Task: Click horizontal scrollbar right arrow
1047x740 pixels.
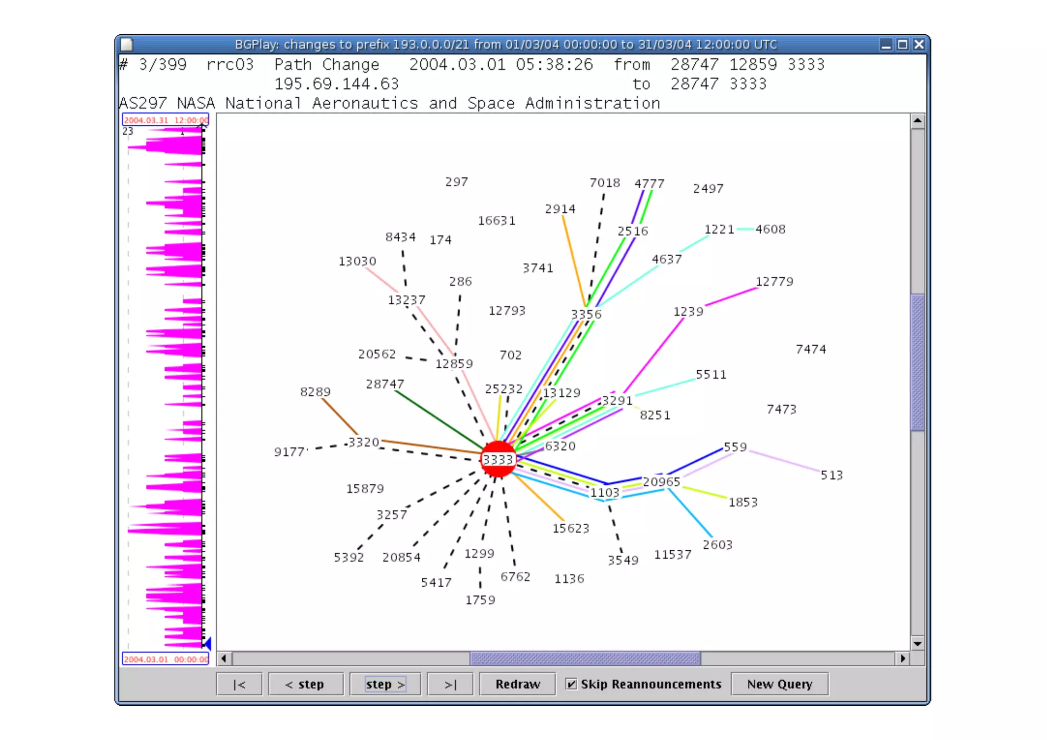Action: tap(903, 659)
